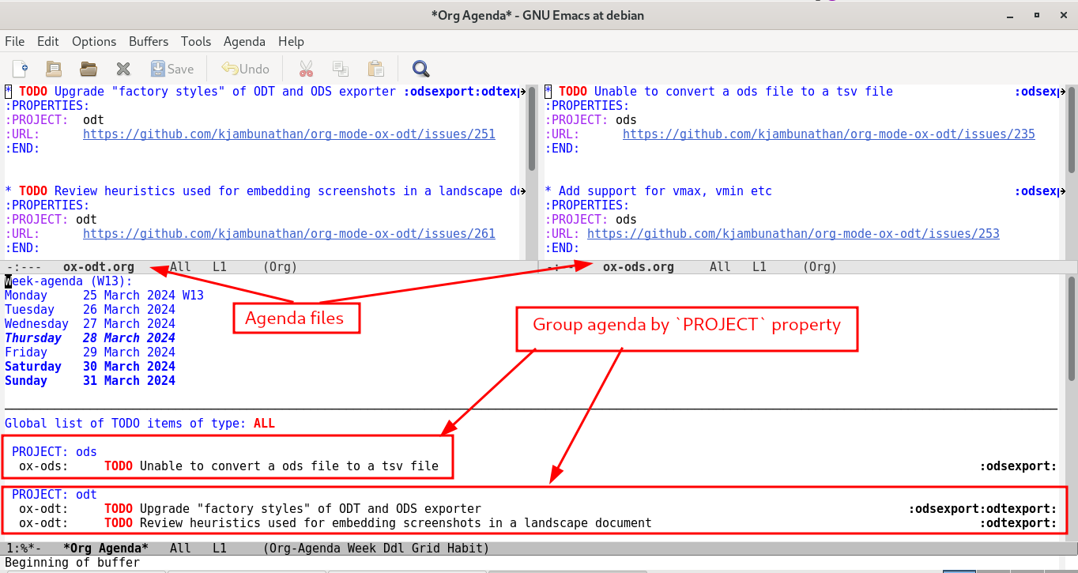Click the Search magnifier toolbar icon
The height and width of the screenshot is (573, 1078).
[x=420, y=69]
